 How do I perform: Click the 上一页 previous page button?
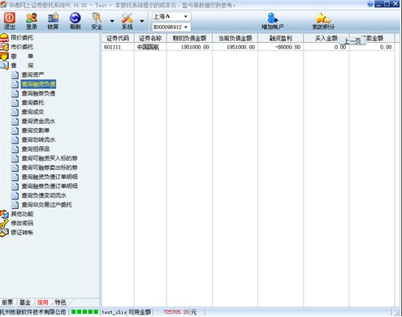click(x=352, y=41)
